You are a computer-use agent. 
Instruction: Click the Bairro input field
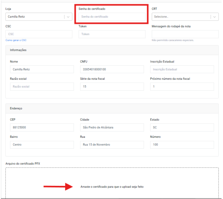(42, 145)
